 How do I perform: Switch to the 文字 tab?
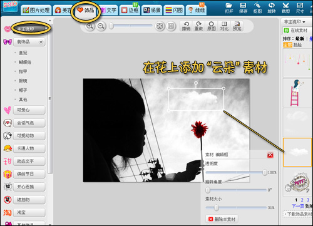109,10
